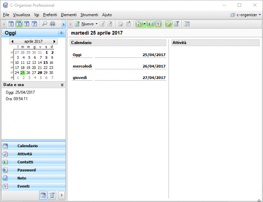Select April 15 in mini calendar
263x202 pixels.
46,63
